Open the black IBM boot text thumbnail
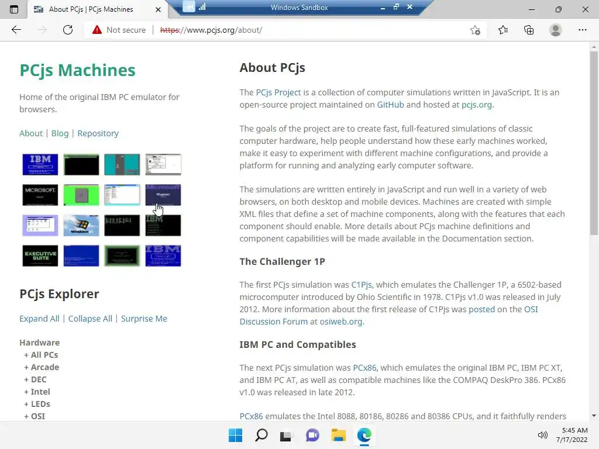 coord(163,225)
